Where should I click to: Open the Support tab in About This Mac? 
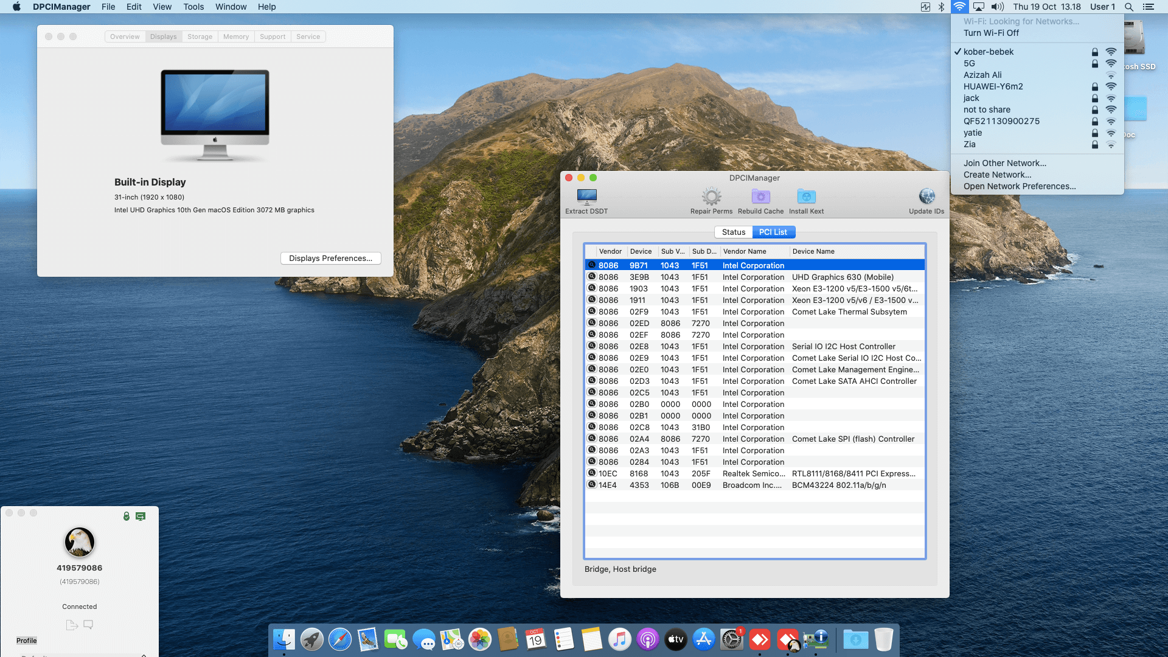point(273,36)
